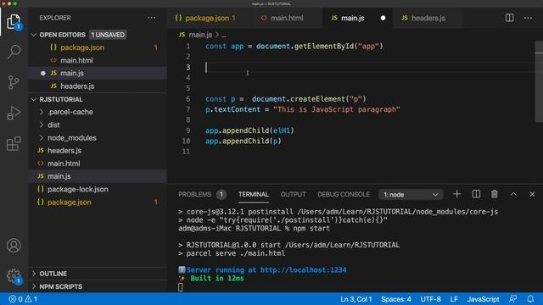Split the editor to the right
The height and width of the screenshot is (305, 543).
point(509,18)
